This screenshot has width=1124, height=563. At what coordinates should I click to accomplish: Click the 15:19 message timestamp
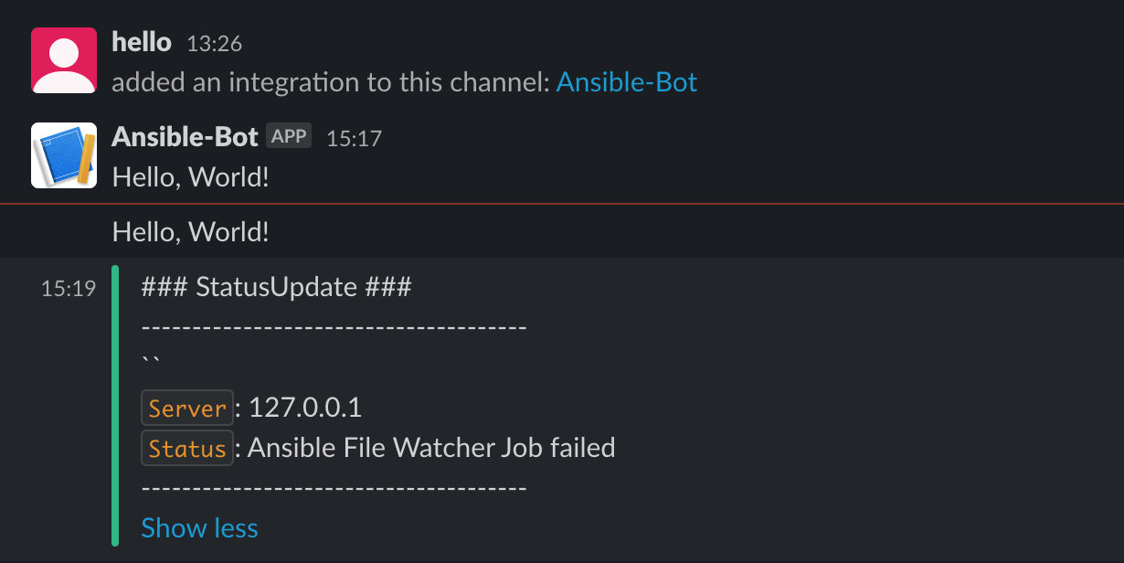69,289
